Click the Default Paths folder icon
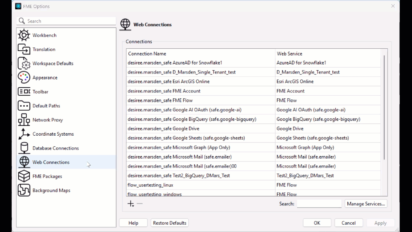 tap(24, 106)
